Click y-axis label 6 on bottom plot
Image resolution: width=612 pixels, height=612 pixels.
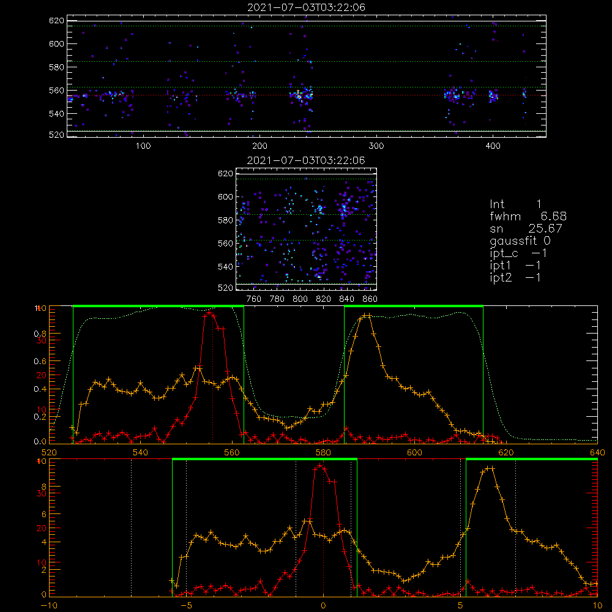click(x=43, y=515)
